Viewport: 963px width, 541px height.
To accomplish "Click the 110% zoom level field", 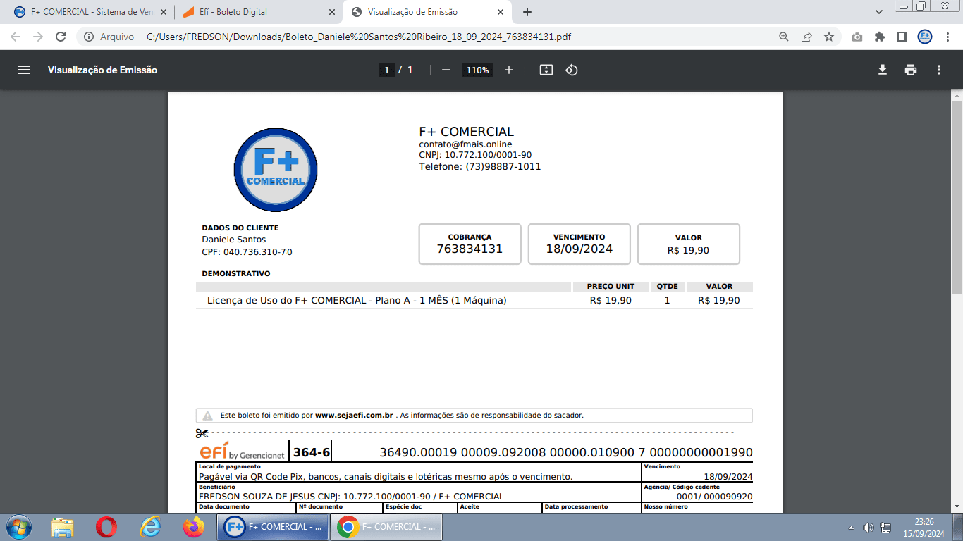I will coord(477,70).
